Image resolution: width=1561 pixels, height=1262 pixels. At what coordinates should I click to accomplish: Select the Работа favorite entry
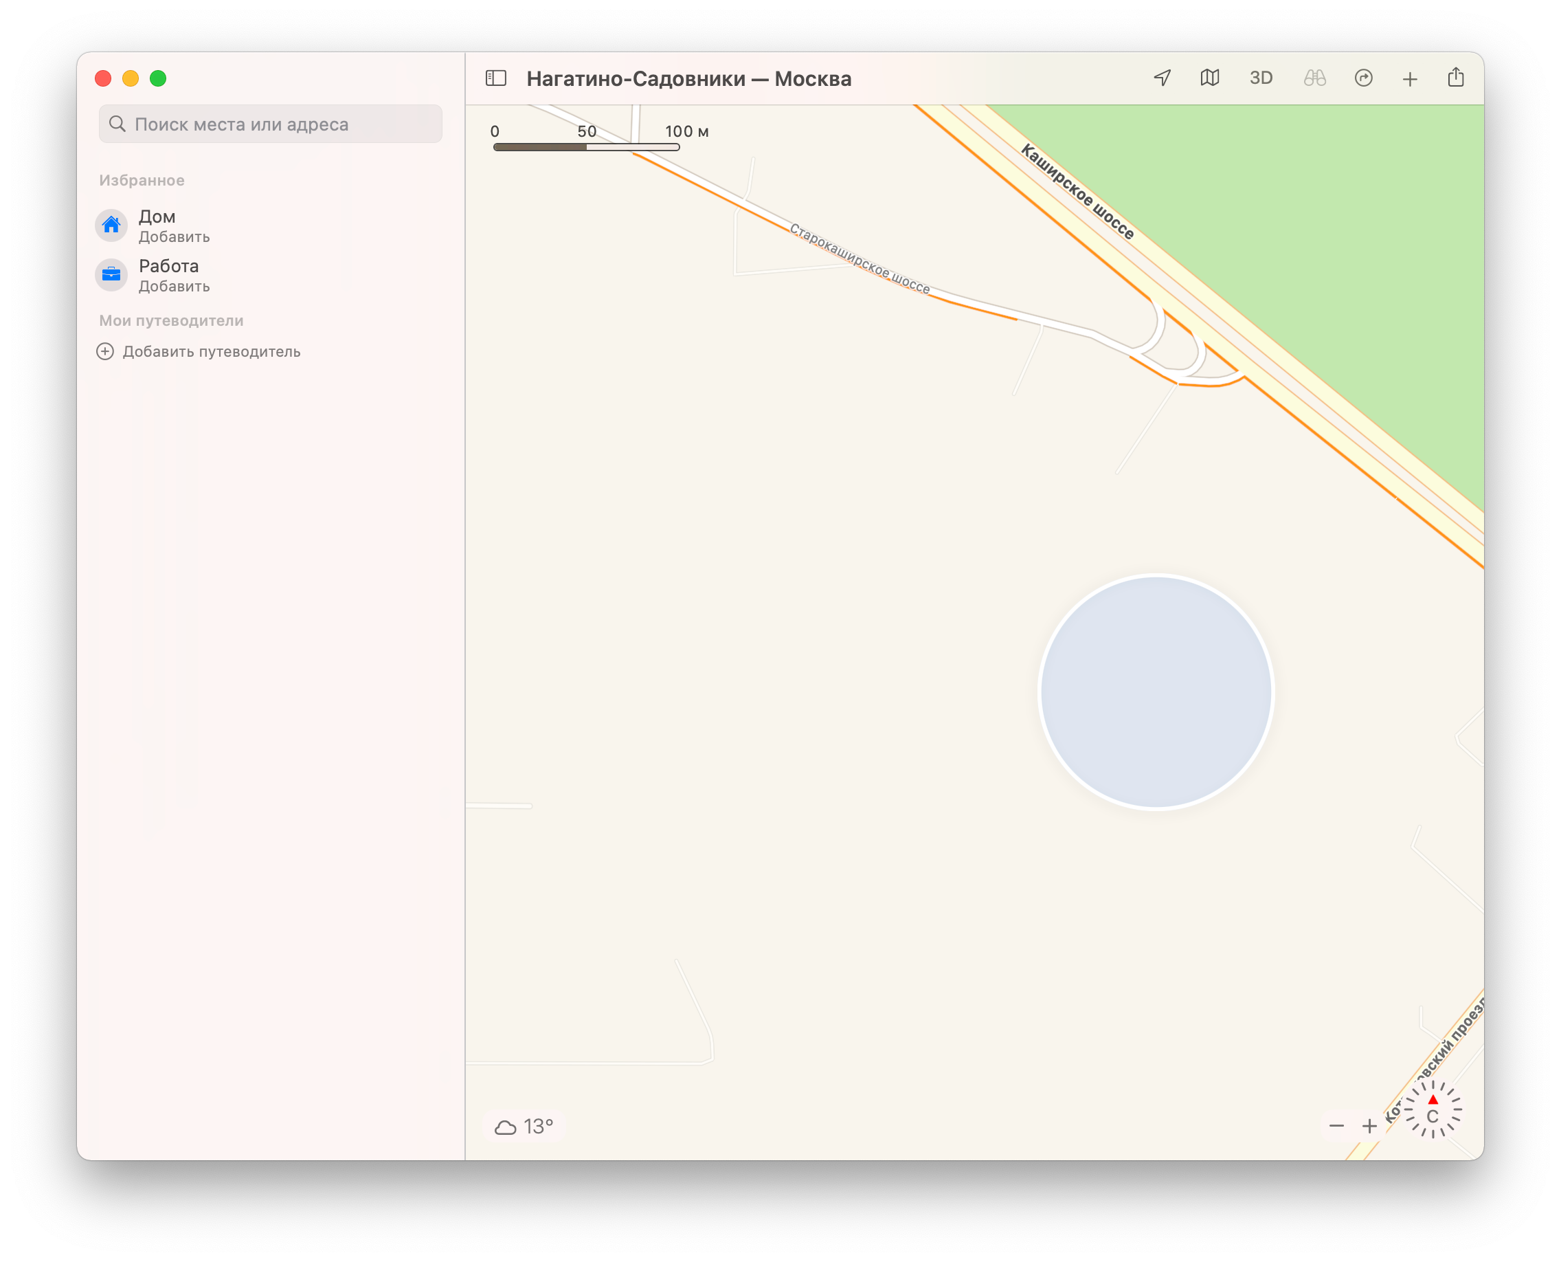pos(269,275)
